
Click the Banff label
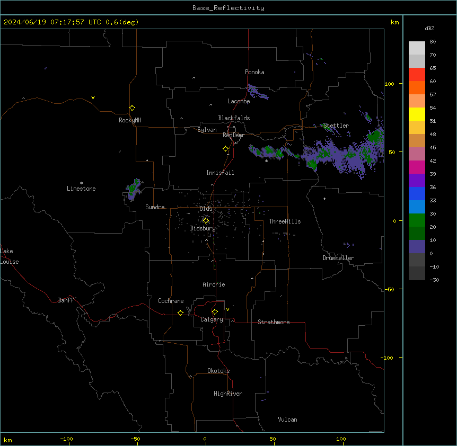(x=66, y=300)
